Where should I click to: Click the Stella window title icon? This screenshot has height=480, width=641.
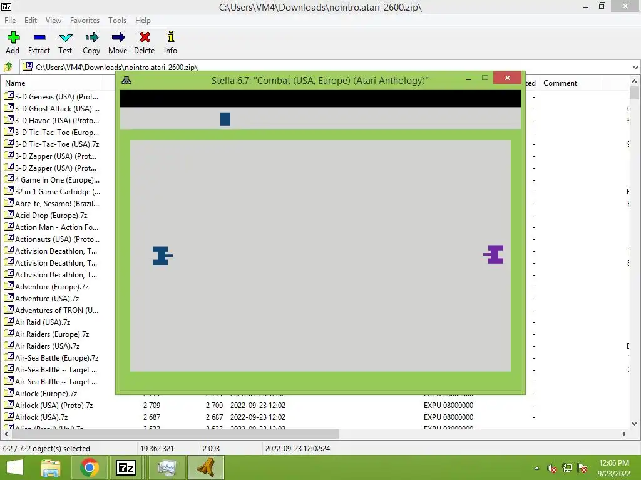[126, 80]
